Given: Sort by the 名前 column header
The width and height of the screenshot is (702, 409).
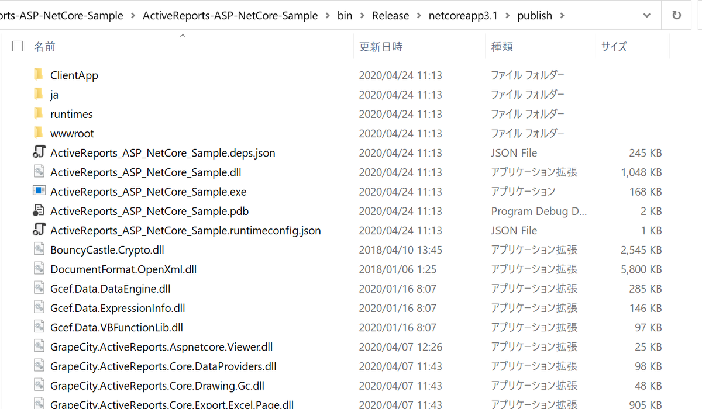Looking at the screenshot, I should [x=44, y=47].
